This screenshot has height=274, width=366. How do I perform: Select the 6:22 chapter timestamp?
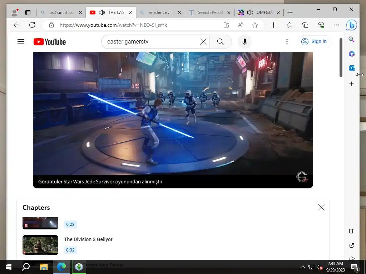pyautogui.click(x=70, y=224)
